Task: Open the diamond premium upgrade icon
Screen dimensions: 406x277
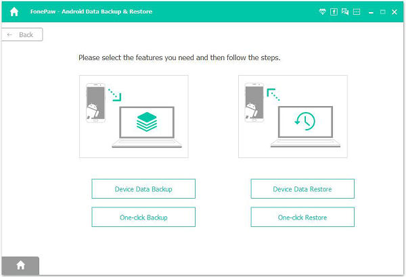Action: tap(322, 12)
